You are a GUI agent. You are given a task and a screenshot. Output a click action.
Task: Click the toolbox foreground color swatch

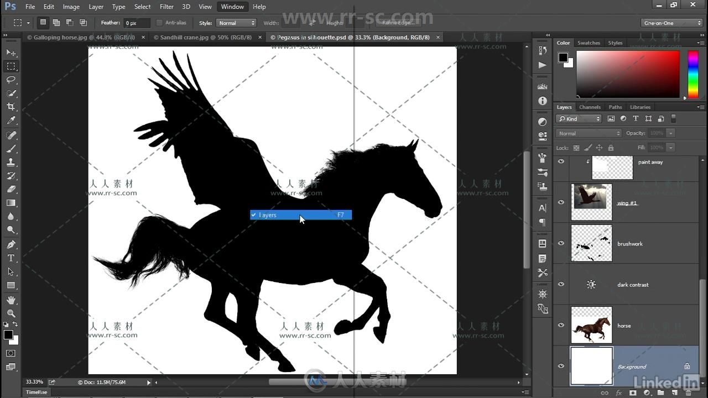point(8,335)
